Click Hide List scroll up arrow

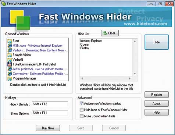(x=135, y=41)
